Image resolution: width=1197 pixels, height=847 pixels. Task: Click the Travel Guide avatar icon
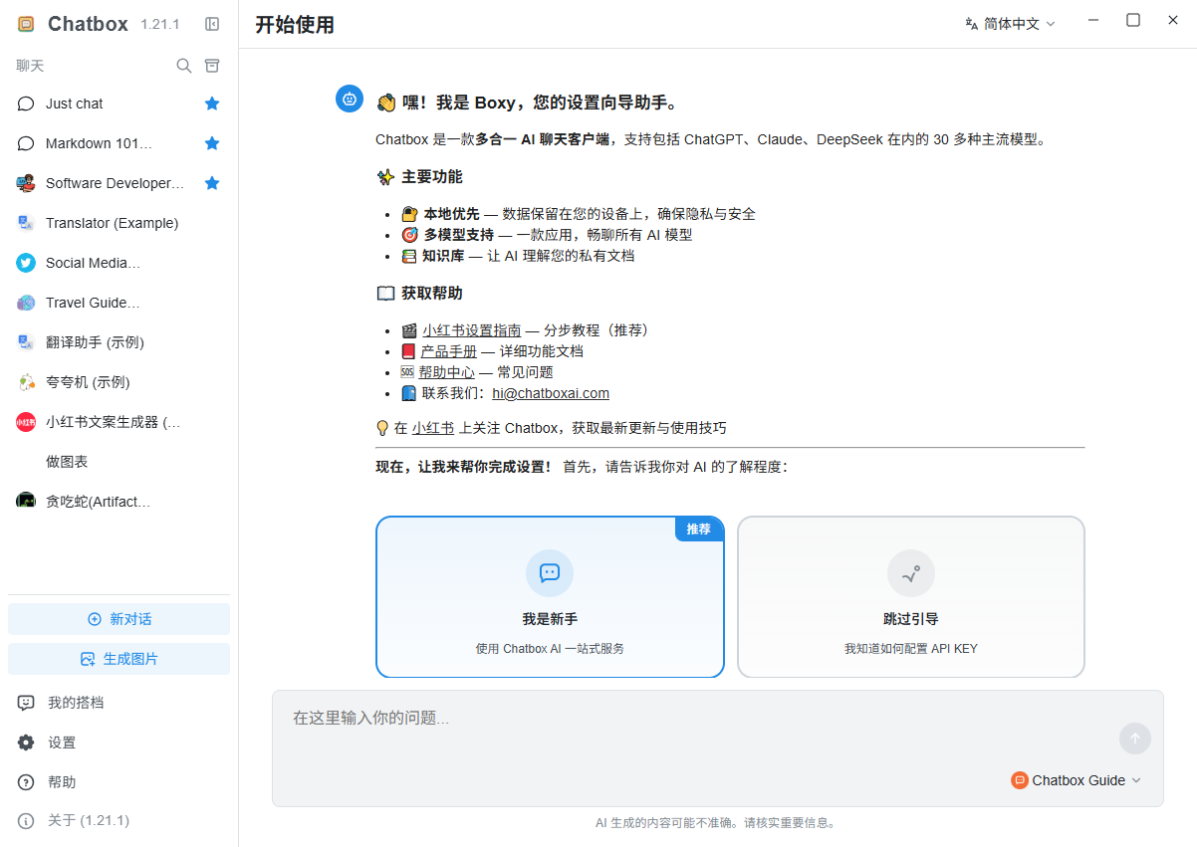(26, 303)
